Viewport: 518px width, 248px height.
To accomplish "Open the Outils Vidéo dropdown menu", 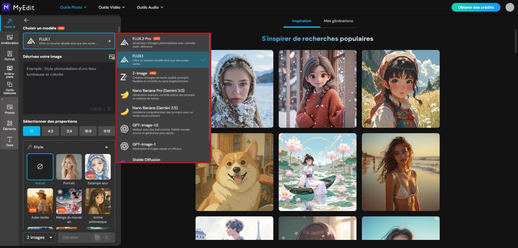I will (112, 7).
